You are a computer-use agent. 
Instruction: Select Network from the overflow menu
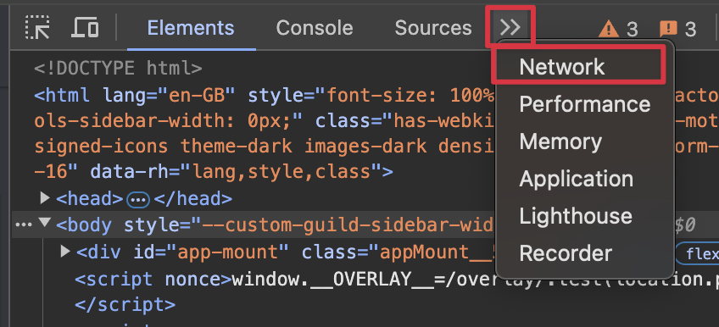tap(561, 67)
